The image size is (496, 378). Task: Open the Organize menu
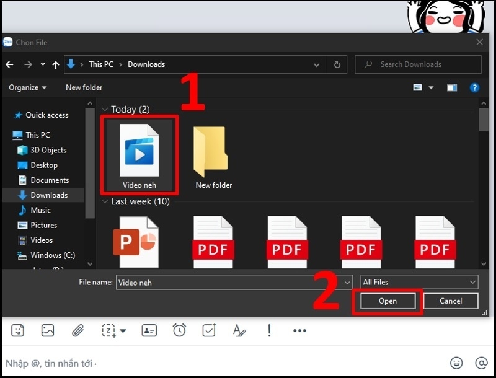pos(27,88)
